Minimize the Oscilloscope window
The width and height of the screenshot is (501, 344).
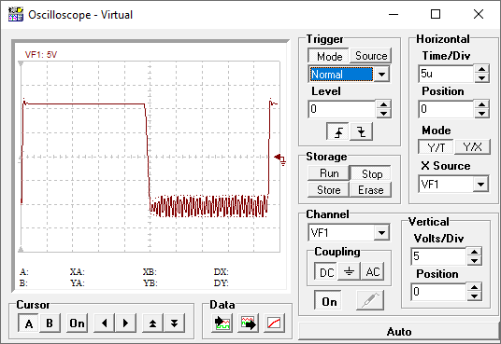pyautogui.click(x=394, y=14)
